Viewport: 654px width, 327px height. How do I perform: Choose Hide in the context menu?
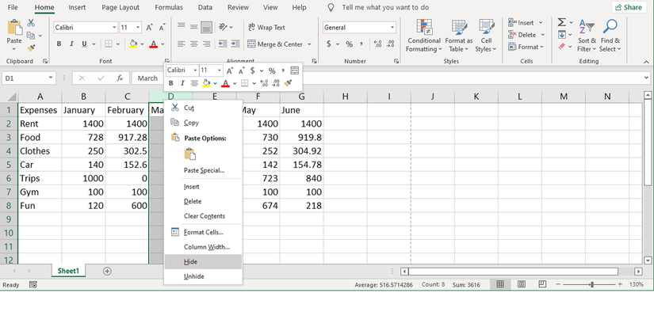203,261
